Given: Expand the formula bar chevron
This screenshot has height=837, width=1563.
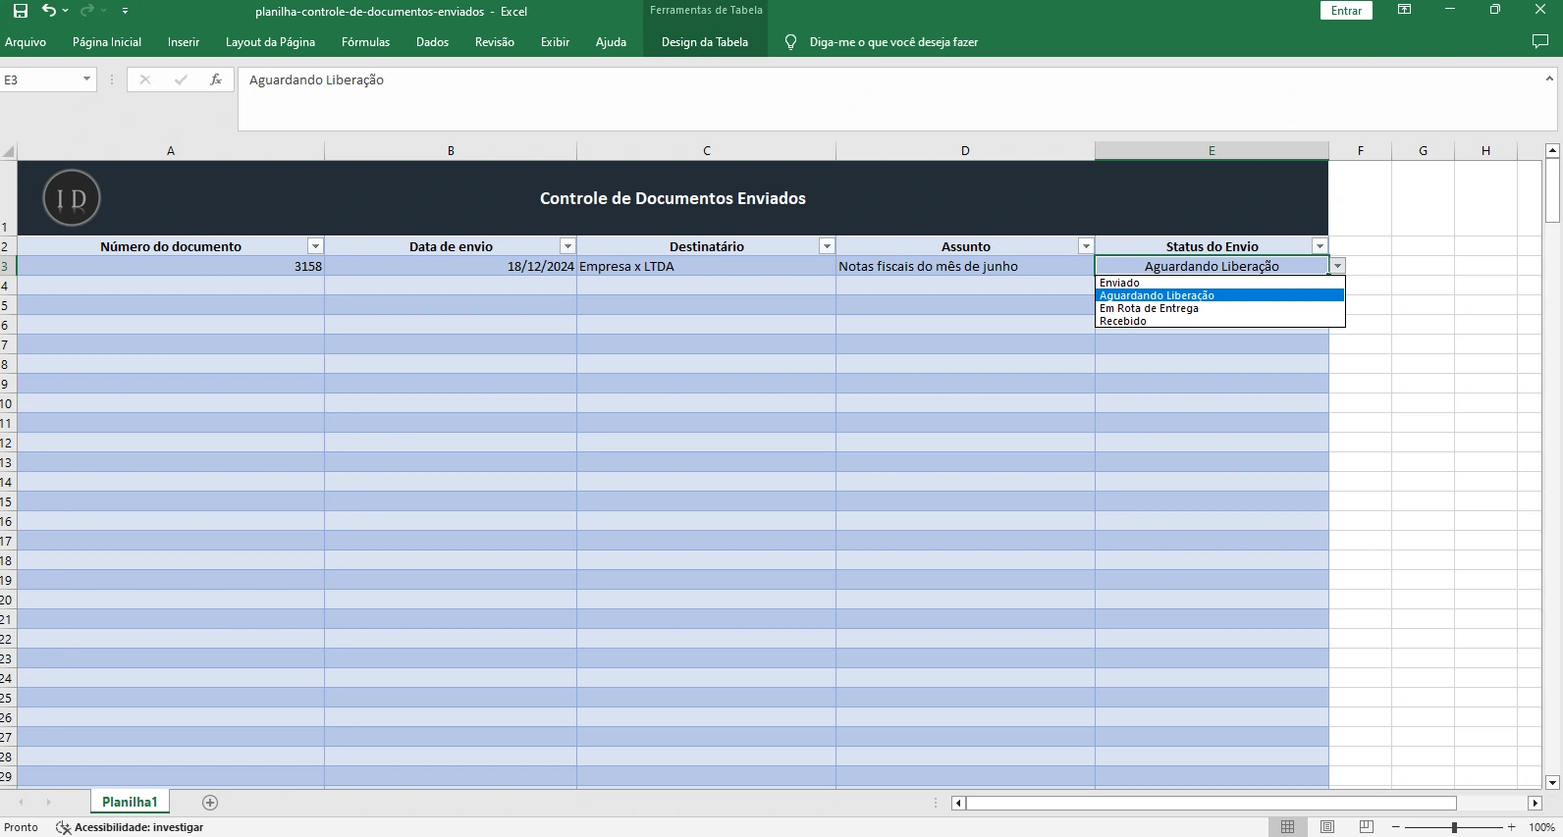Looking at the screenshot, I should (x=1549, y=78).
